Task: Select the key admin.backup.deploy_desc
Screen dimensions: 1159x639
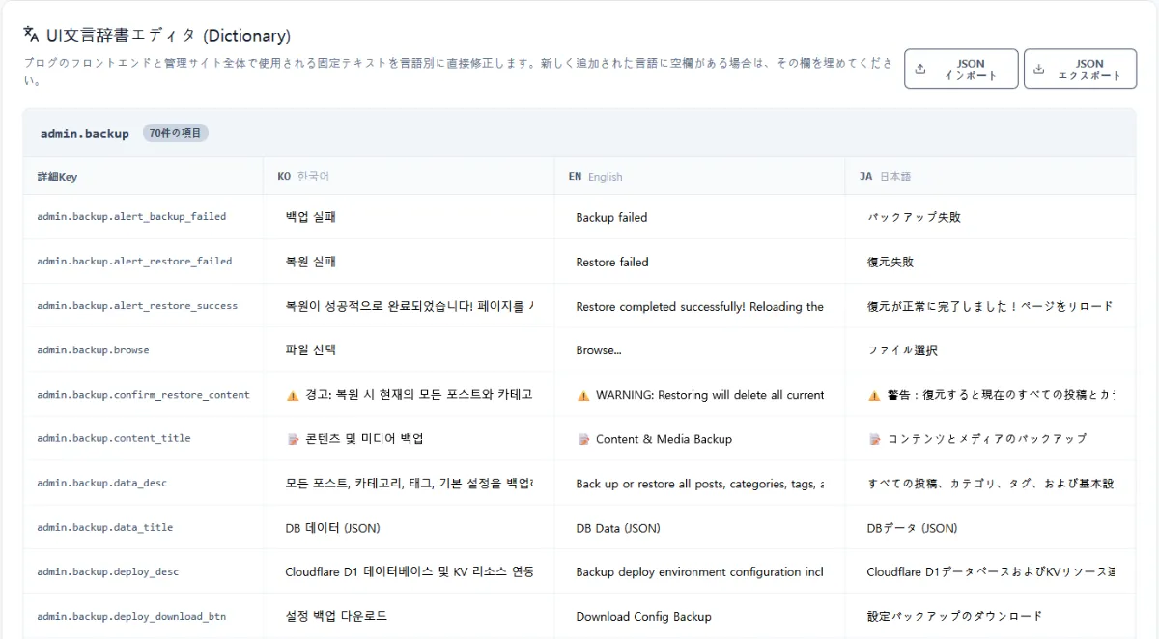Action: pos(107,572)
